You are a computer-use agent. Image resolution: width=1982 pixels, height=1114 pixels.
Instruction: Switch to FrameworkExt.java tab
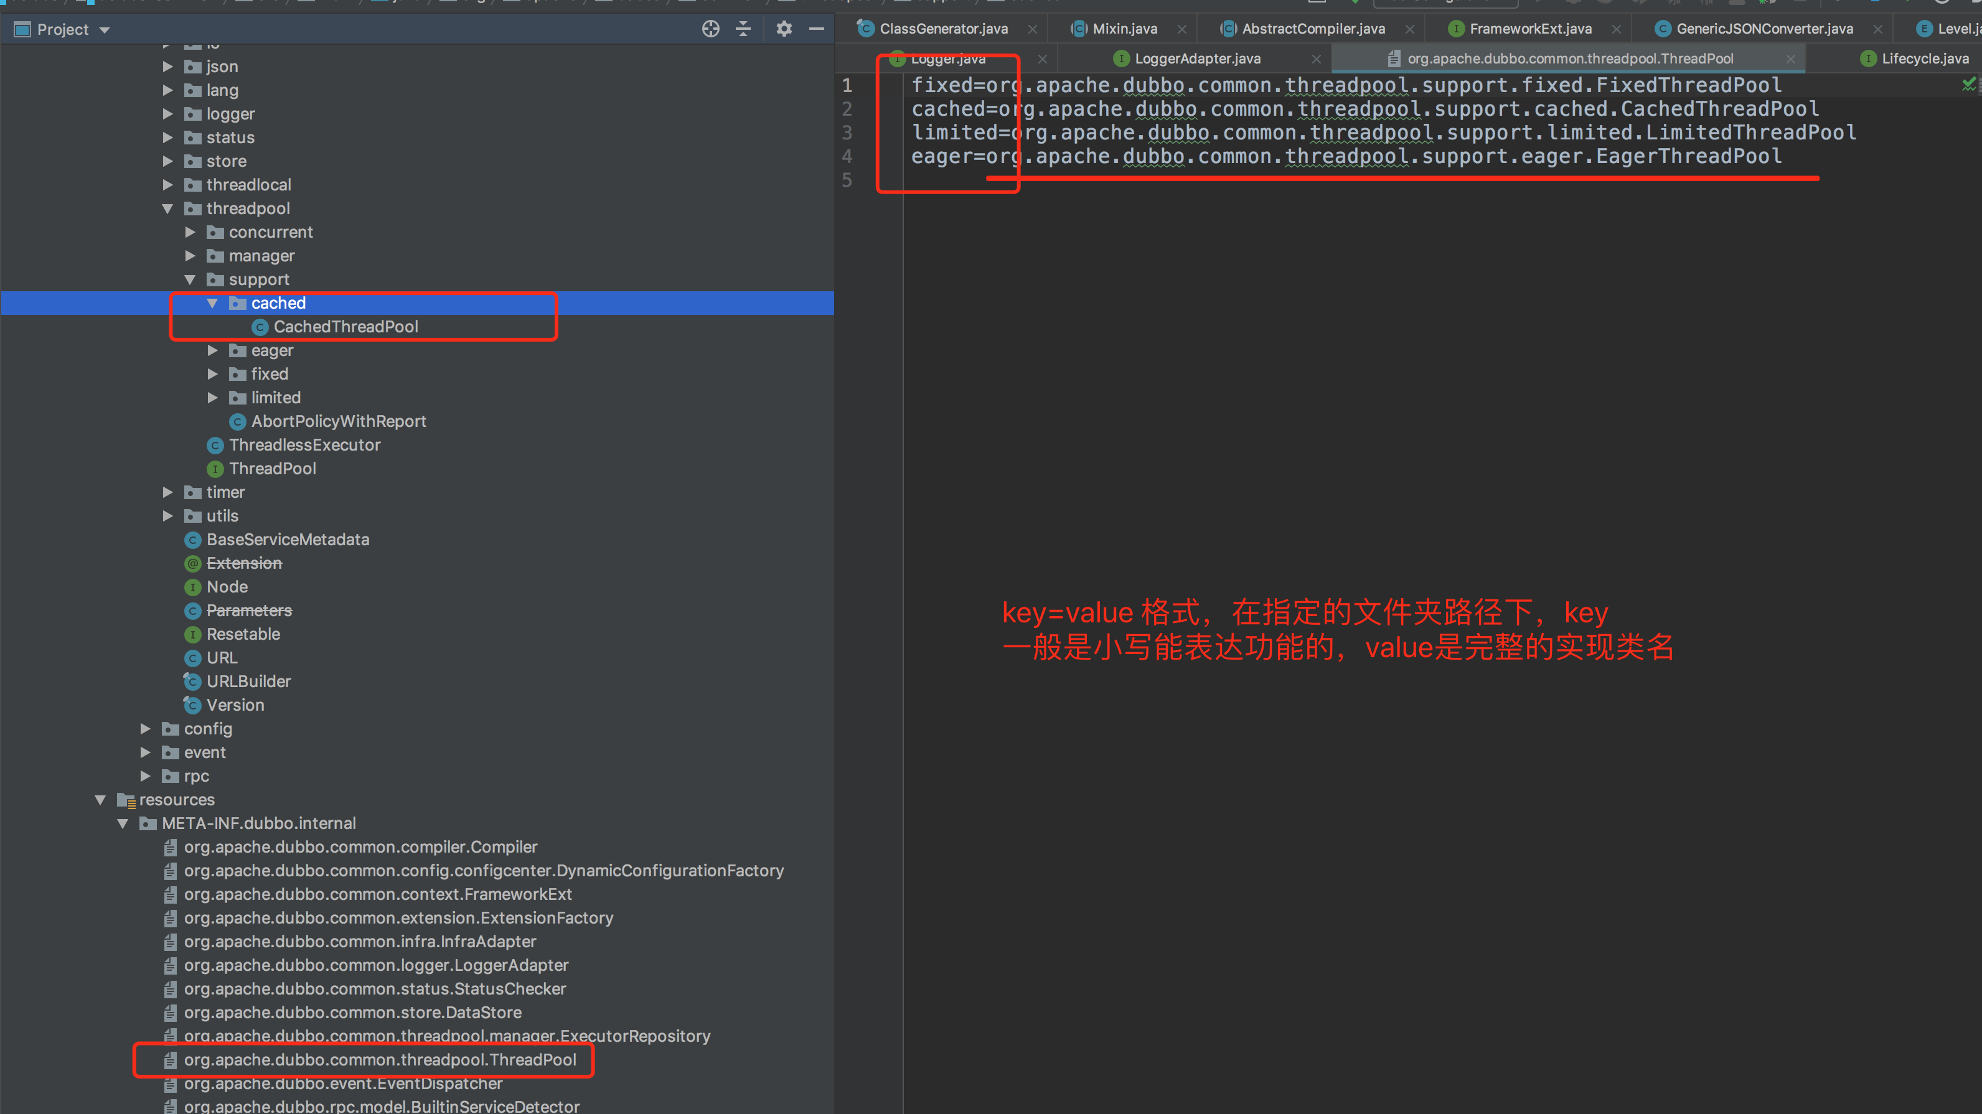pos(1529,29)
